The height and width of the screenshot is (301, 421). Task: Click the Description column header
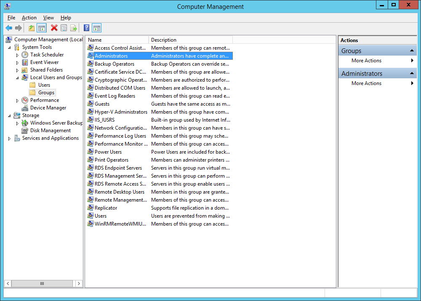[190, 40]
